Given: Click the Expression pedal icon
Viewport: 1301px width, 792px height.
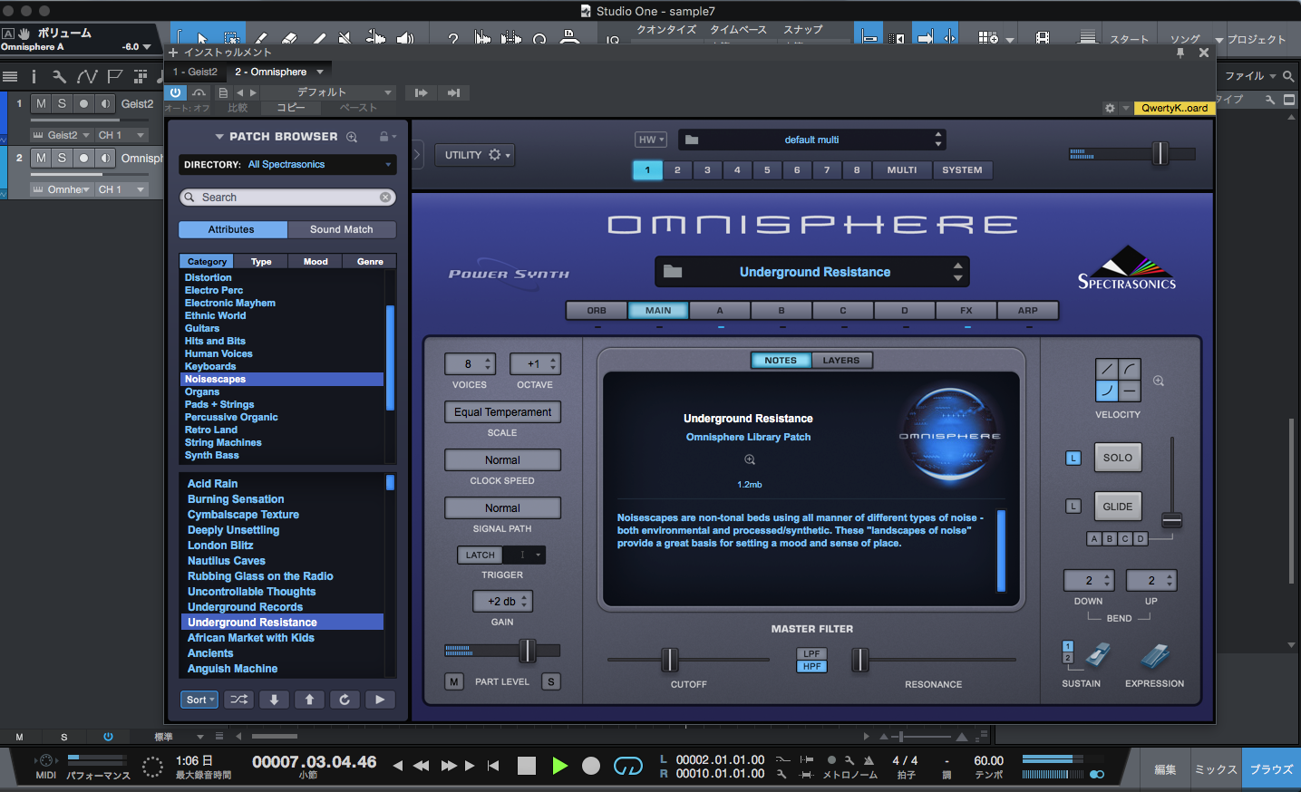Looking at the screenshot, I should click(1155, 655).
